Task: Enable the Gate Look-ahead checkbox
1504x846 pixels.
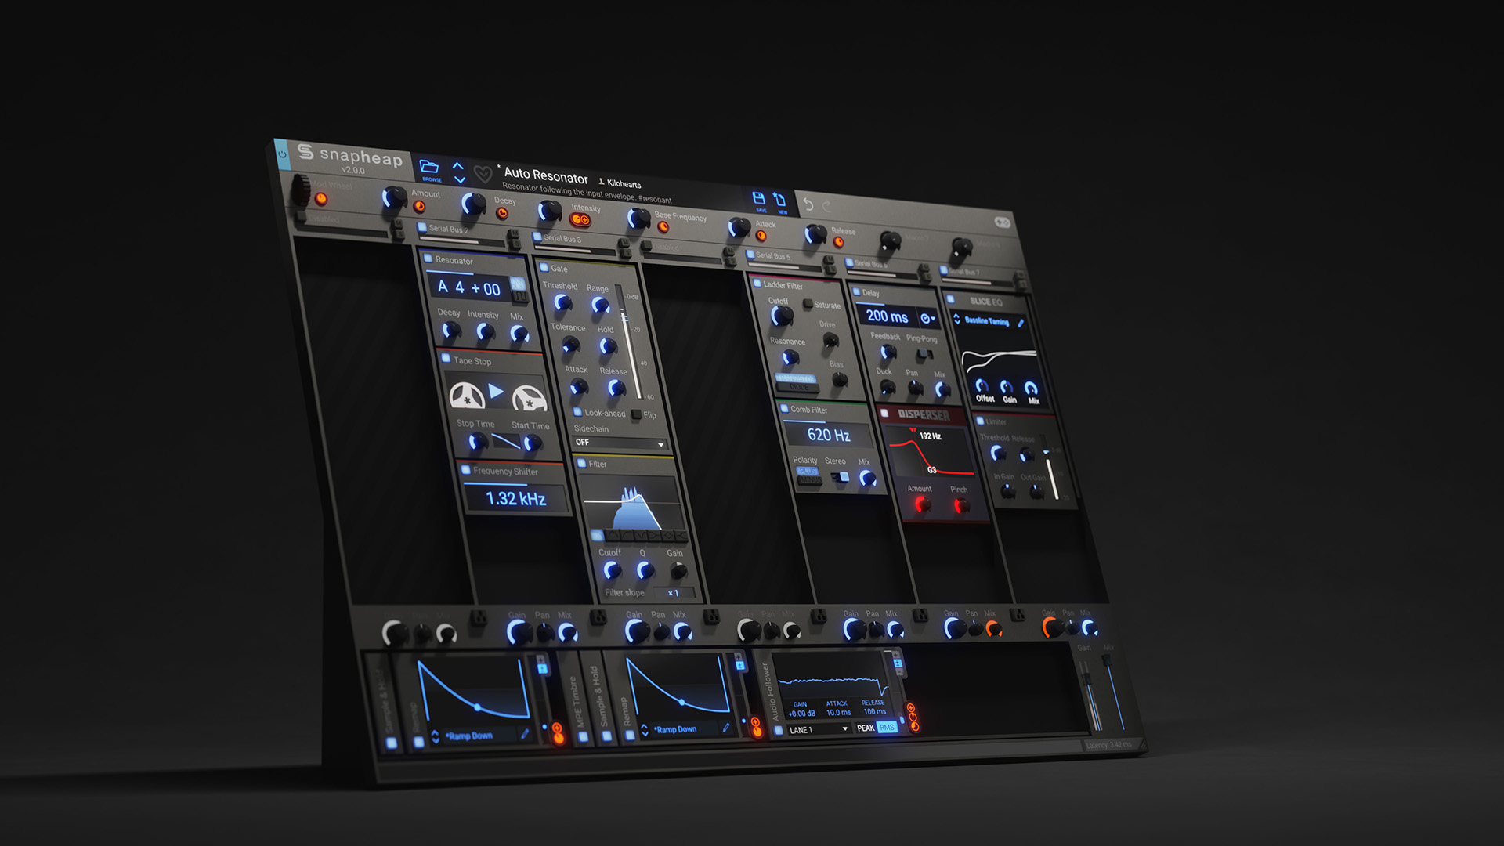Action: point(578,411)
